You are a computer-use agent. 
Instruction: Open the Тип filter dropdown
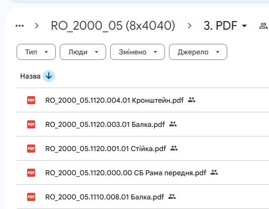[x=36, y=52]
